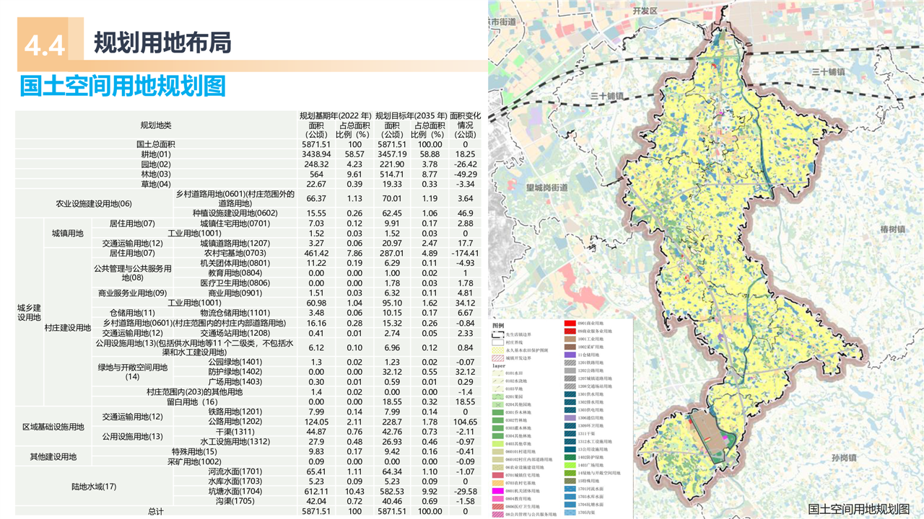Click the 1403 广场用地 bright green legend icon
The height and width of the screenshot is (519, 924).
coord(570,465)
